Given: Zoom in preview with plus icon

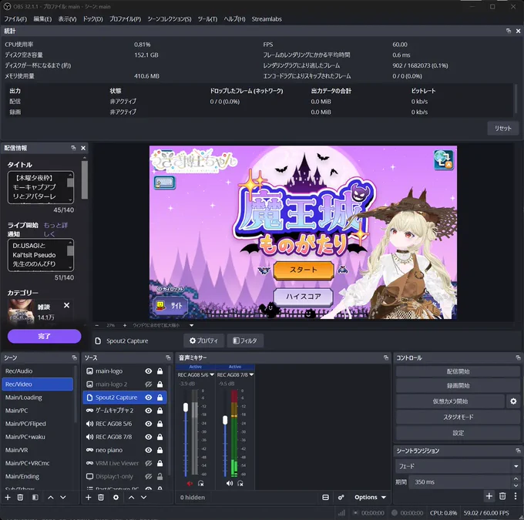Looking at the screenshot, I should click(125, 325).
